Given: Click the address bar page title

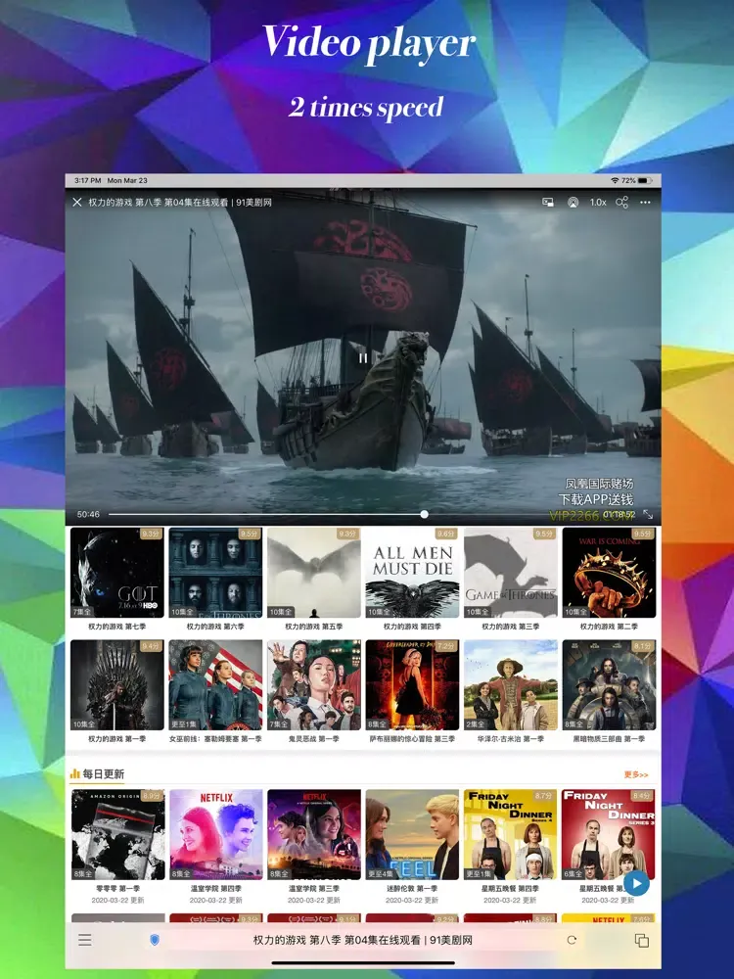Looking at the screenshot, I should click(x=363, y=940).
